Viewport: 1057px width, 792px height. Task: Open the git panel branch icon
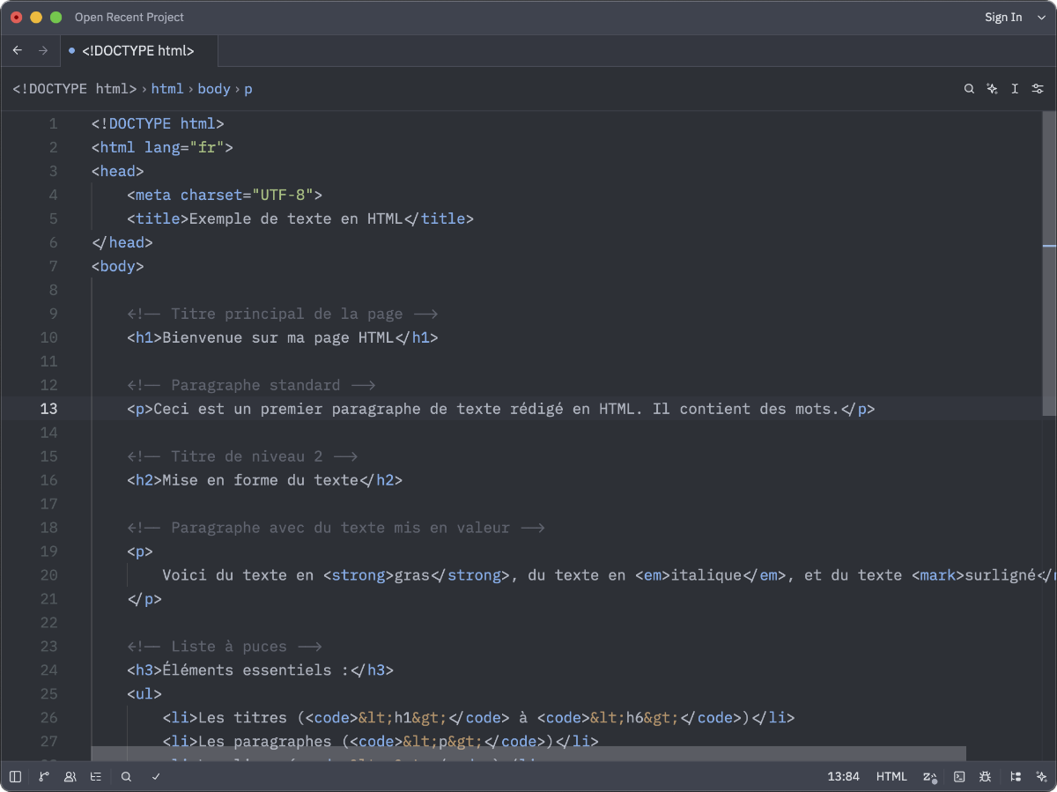[44, 777]
